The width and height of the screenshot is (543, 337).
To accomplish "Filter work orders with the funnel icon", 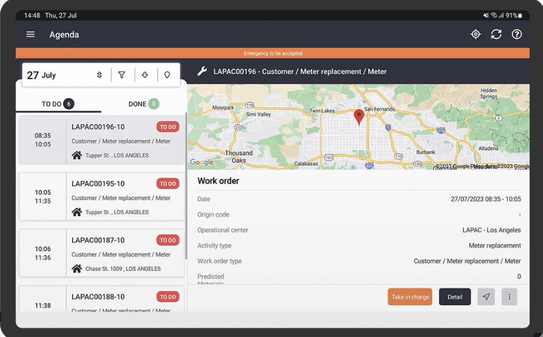I will 122,74.
